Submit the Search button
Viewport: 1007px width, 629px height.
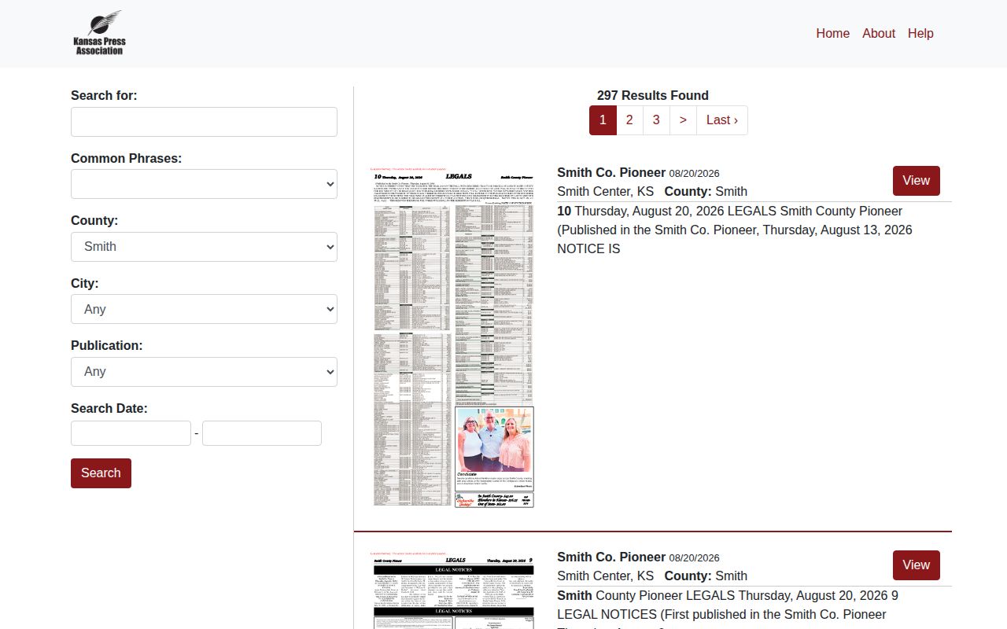click(x=101, y=473)
